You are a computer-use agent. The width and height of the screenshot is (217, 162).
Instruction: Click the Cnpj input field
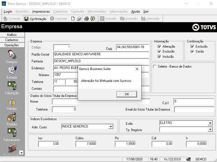point(133,47)
